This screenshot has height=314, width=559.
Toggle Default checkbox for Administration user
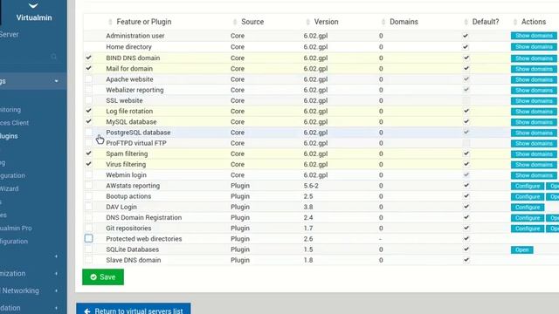[x=466, y=36]
